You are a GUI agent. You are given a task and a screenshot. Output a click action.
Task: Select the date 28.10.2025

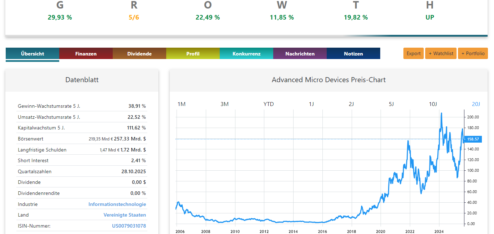pyautogui.click(x=133, y=171)
